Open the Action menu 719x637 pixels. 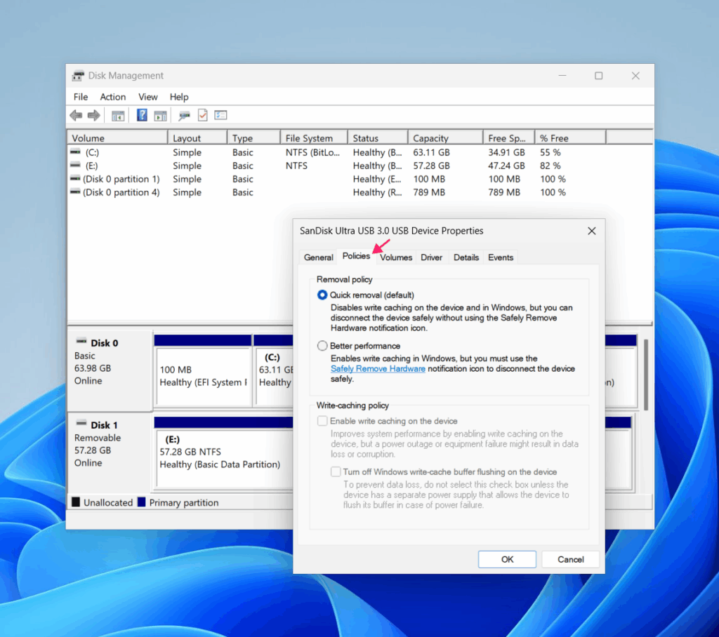click(113, 97)
